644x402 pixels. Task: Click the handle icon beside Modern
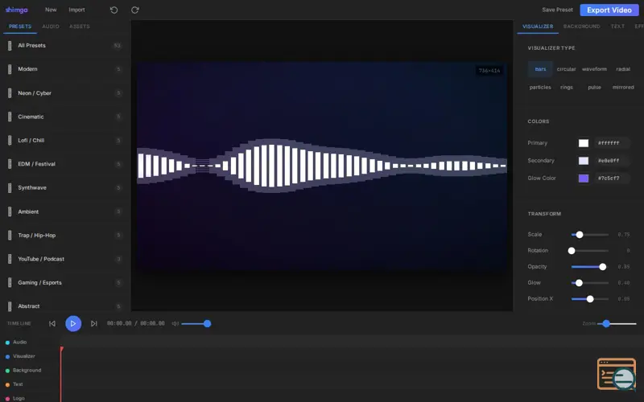[10, 69]
